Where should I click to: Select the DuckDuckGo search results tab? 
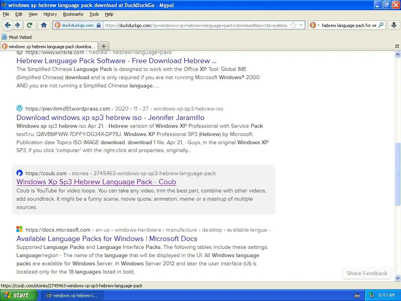[x=49, y=46]
